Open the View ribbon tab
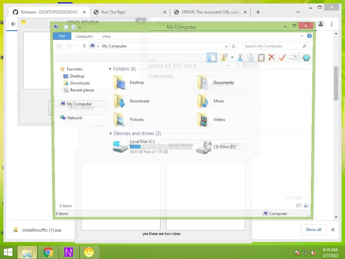Viewport: 345px width, 259px height. point(106,36)
